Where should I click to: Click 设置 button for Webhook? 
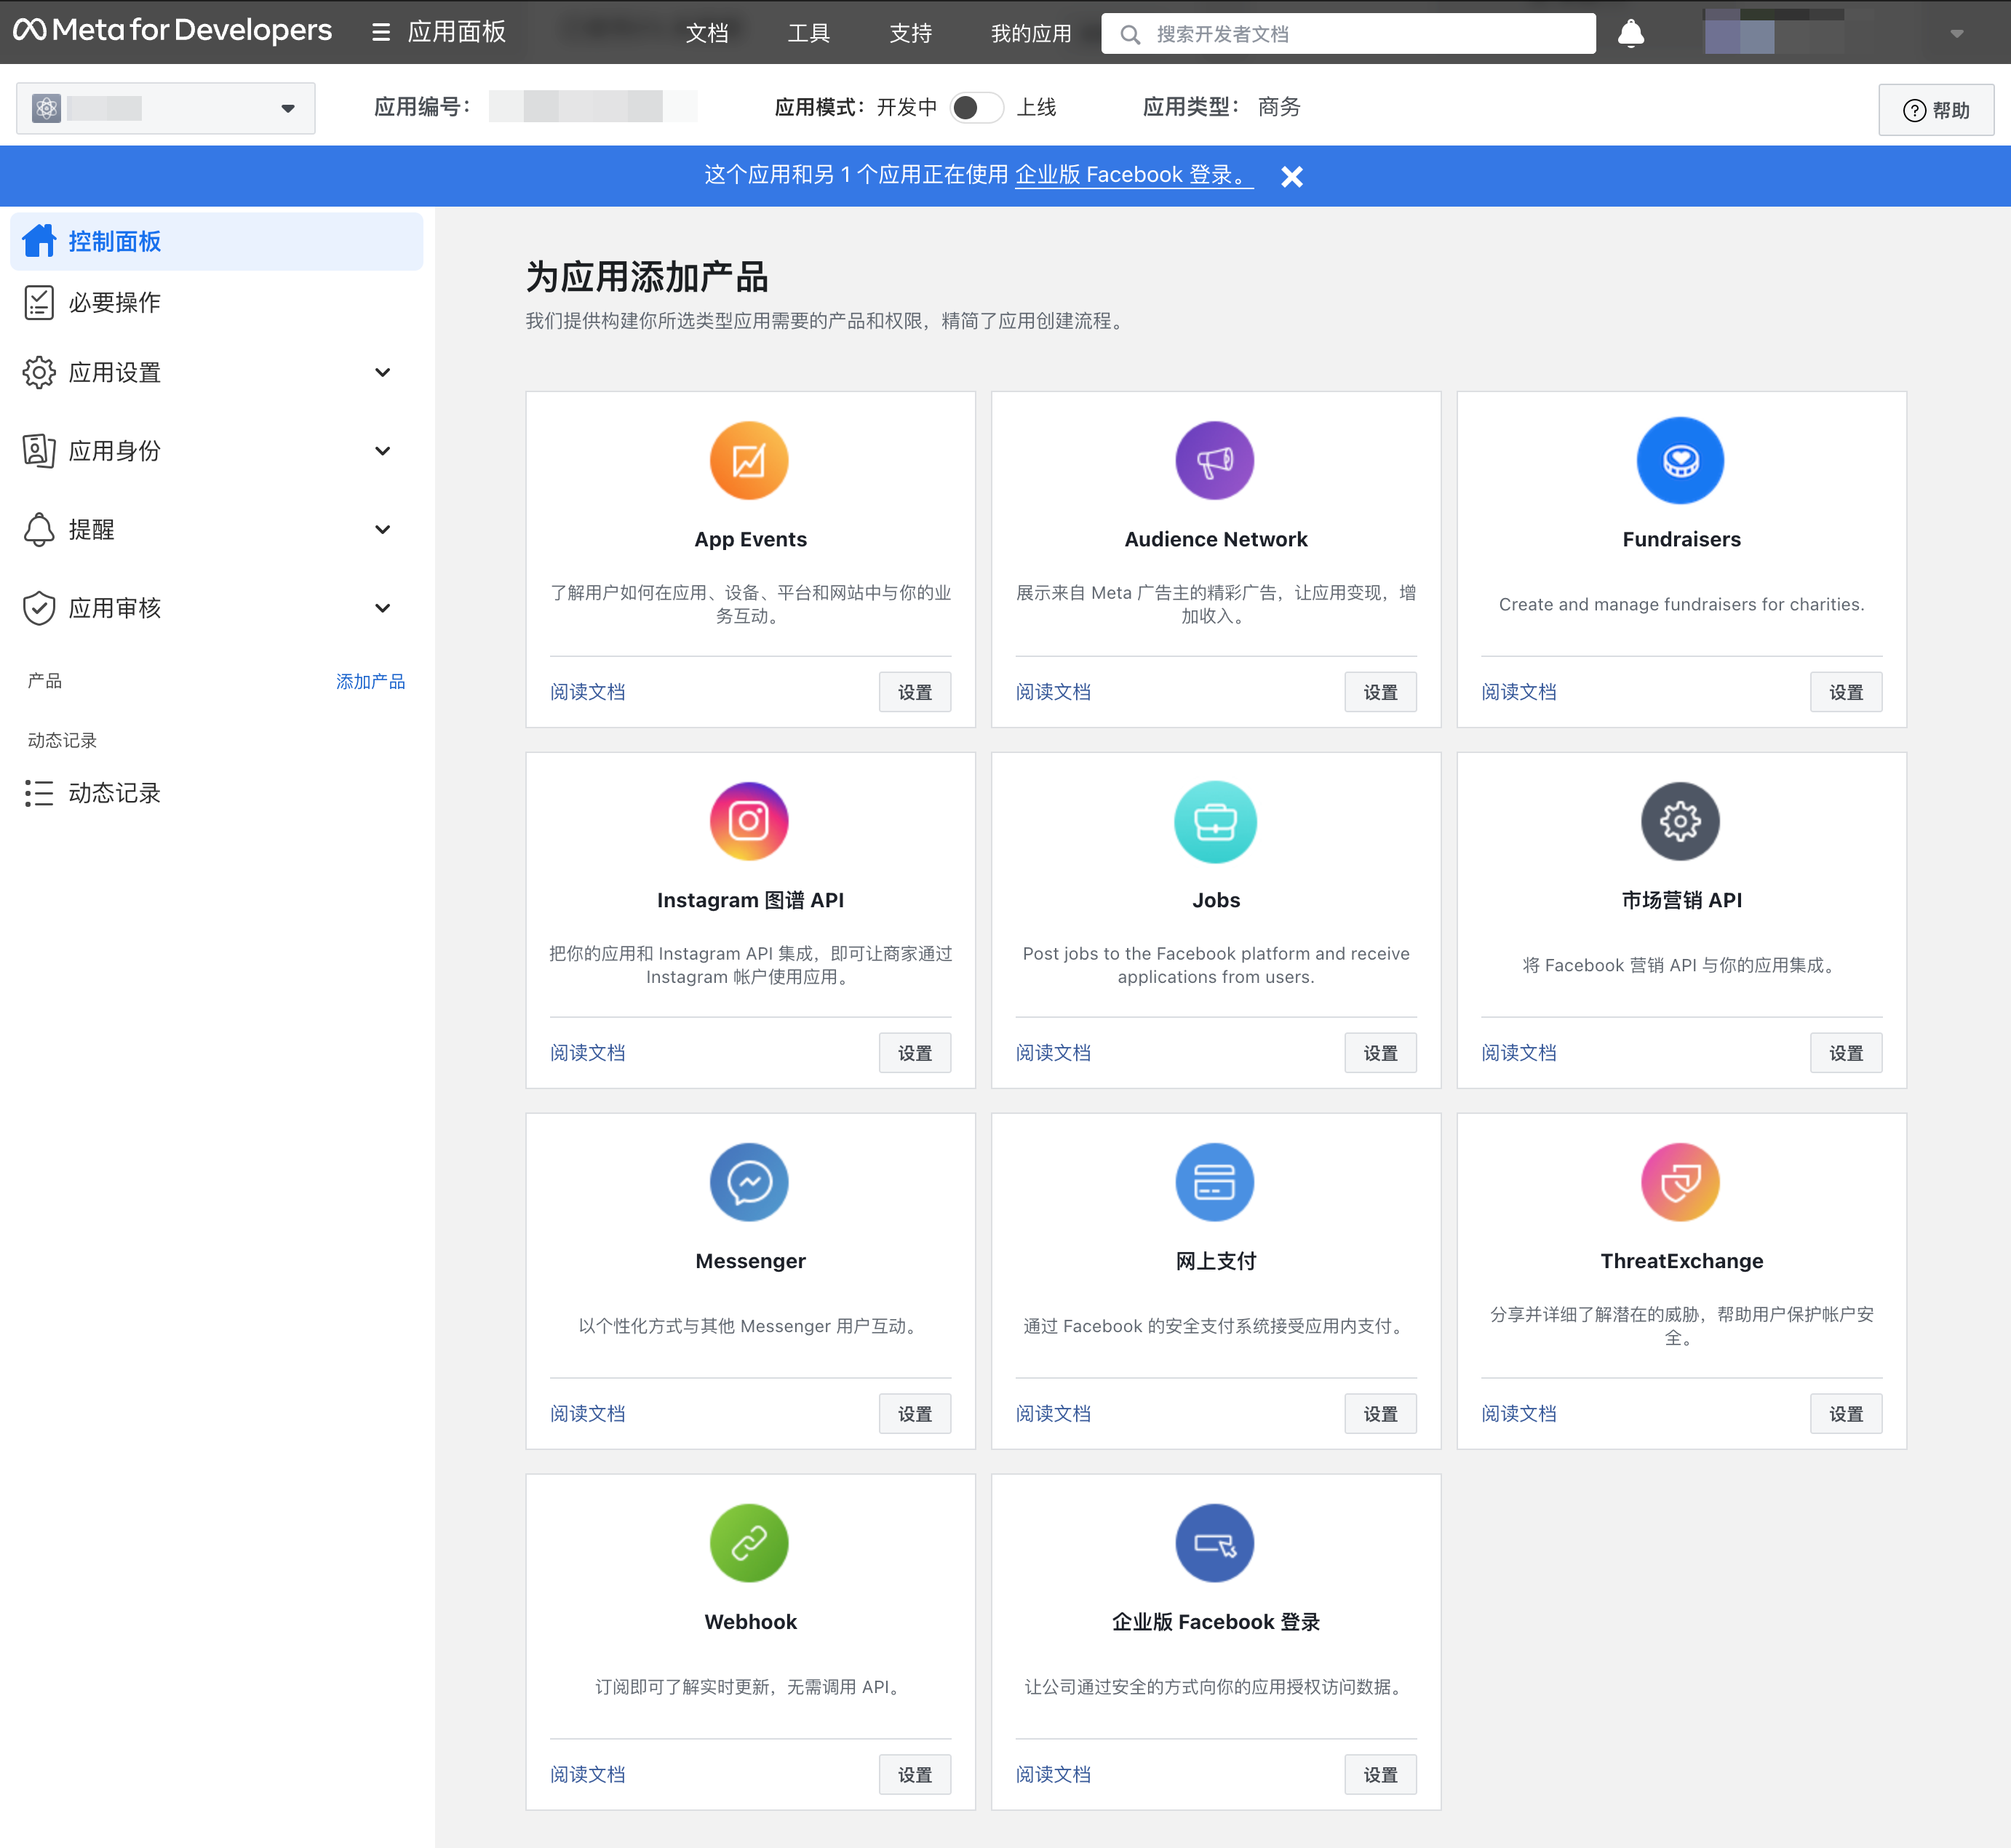click(914, 1774)
